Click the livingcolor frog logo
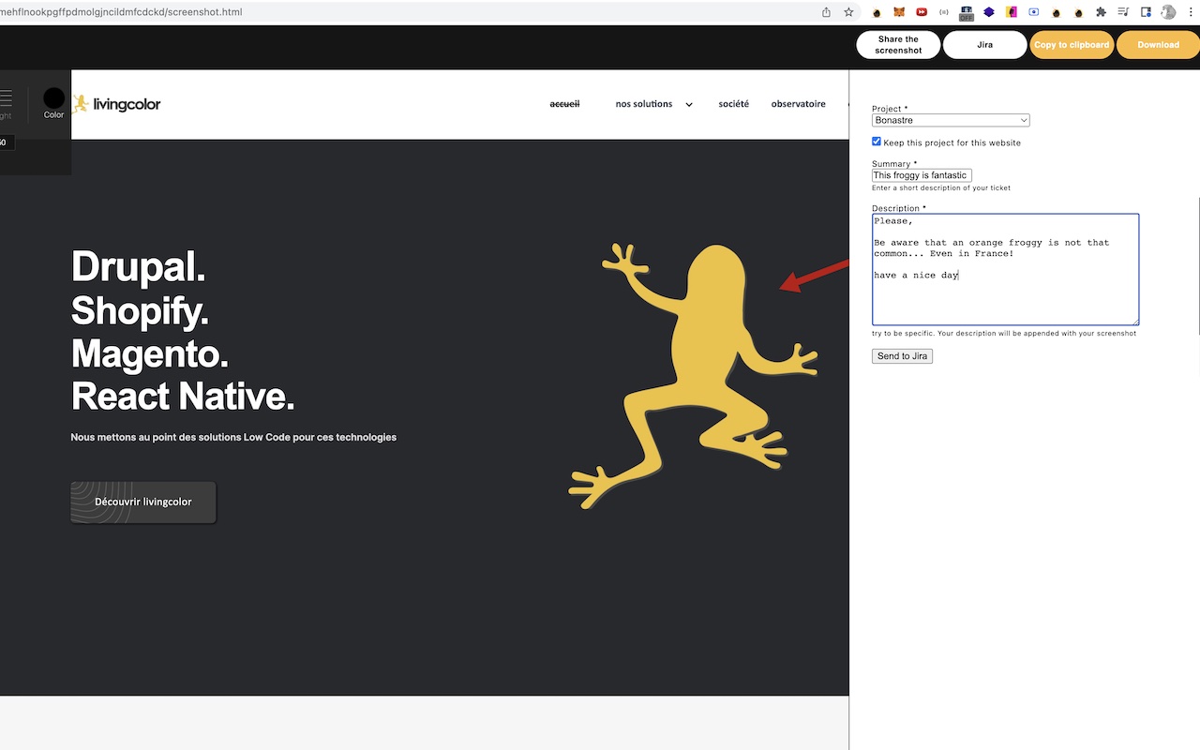Screen dimensions: 1200x750 [x=116, y=104]
